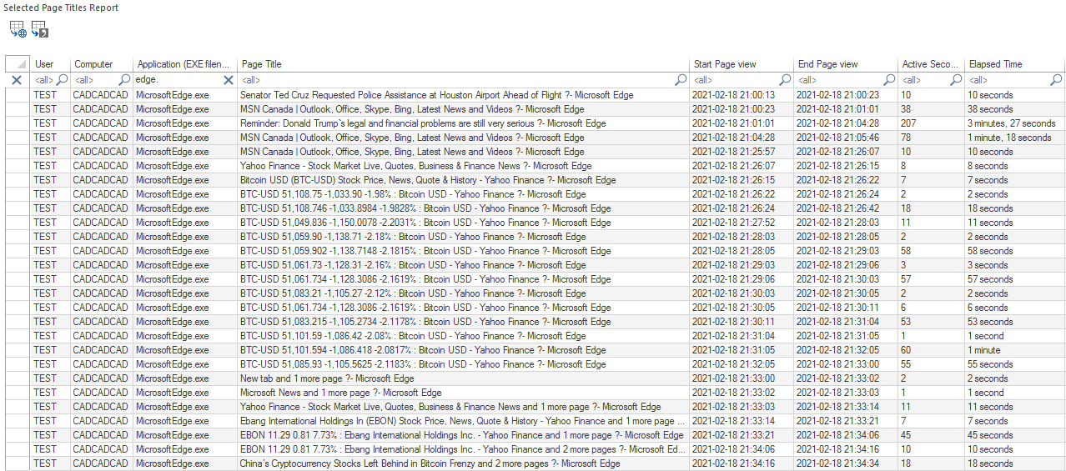This screenshot has height=471, width=1066.
Task: Click the Active Seconds column header
Action: [x=930, y=64]
